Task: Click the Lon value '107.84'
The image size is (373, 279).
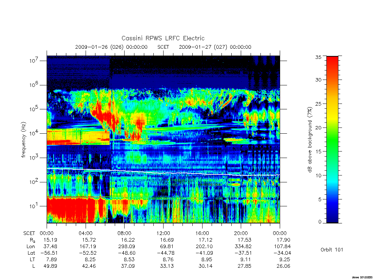Action: coord(282,247)
